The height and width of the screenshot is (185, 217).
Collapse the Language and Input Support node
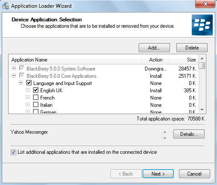tap(21, 83)
